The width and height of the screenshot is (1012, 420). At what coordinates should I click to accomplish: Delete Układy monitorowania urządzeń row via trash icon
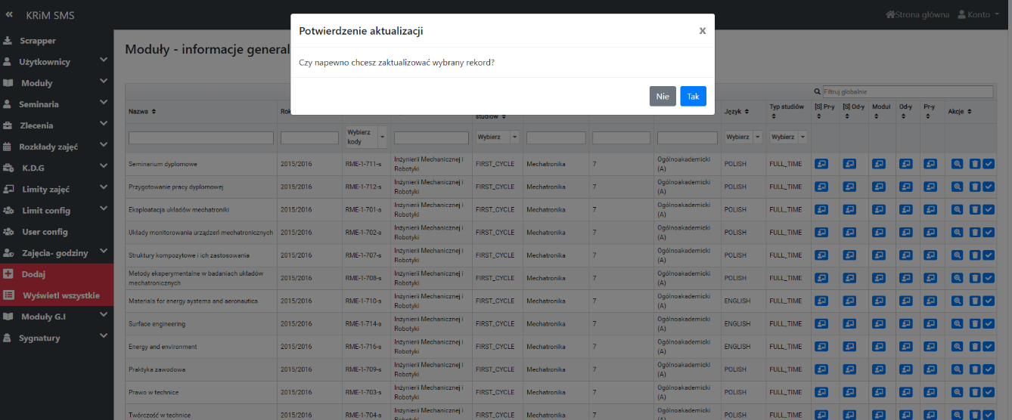coord(975,232)
